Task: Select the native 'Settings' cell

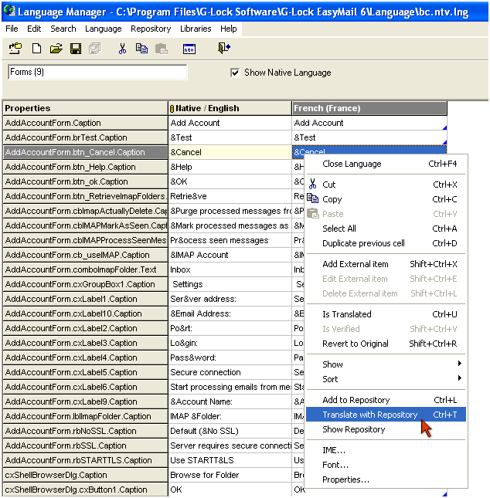Action: [230, 284]
